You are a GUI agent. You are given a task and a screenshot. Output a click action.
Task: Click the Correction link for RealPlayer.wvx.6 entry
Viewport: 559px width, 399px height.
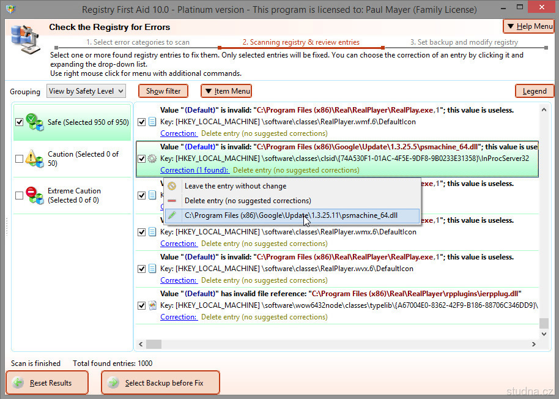pos(179,280)
